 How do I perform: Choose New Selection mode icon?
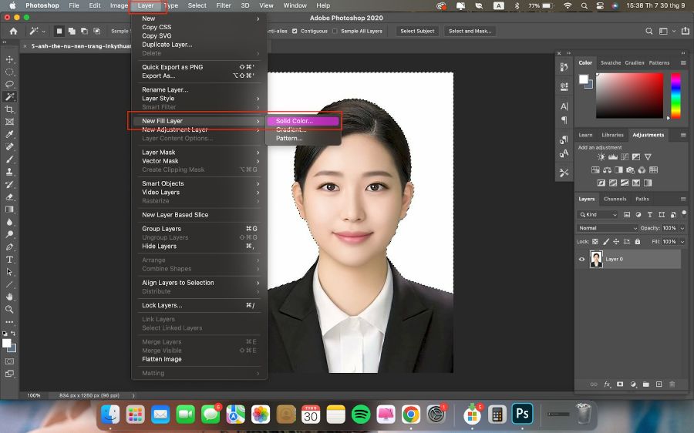click(x=59, y=31)
